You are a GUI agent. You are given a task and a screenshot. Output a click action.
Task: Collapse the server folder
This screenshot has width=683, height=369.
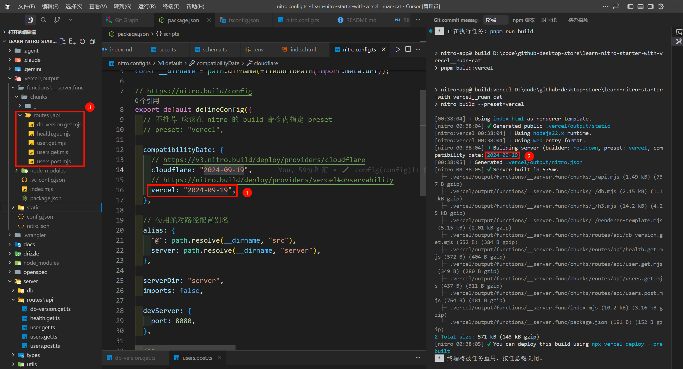(x=31, y=281)
